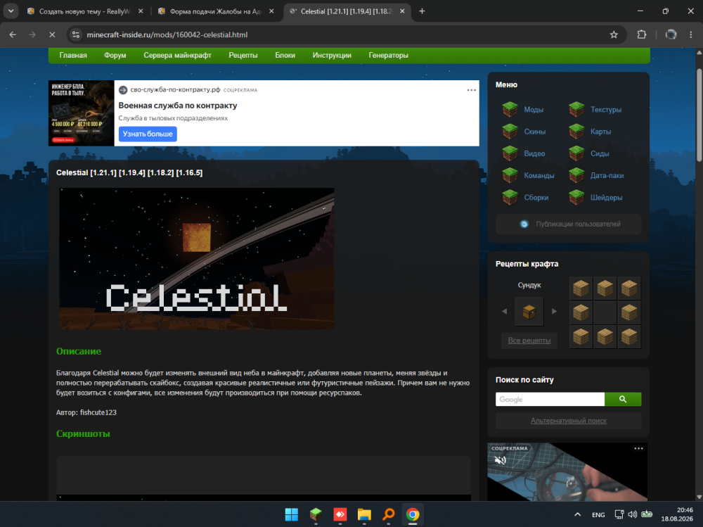Open video ad options three dots
This screenshot has height=527, width=703.
[638, 448]
